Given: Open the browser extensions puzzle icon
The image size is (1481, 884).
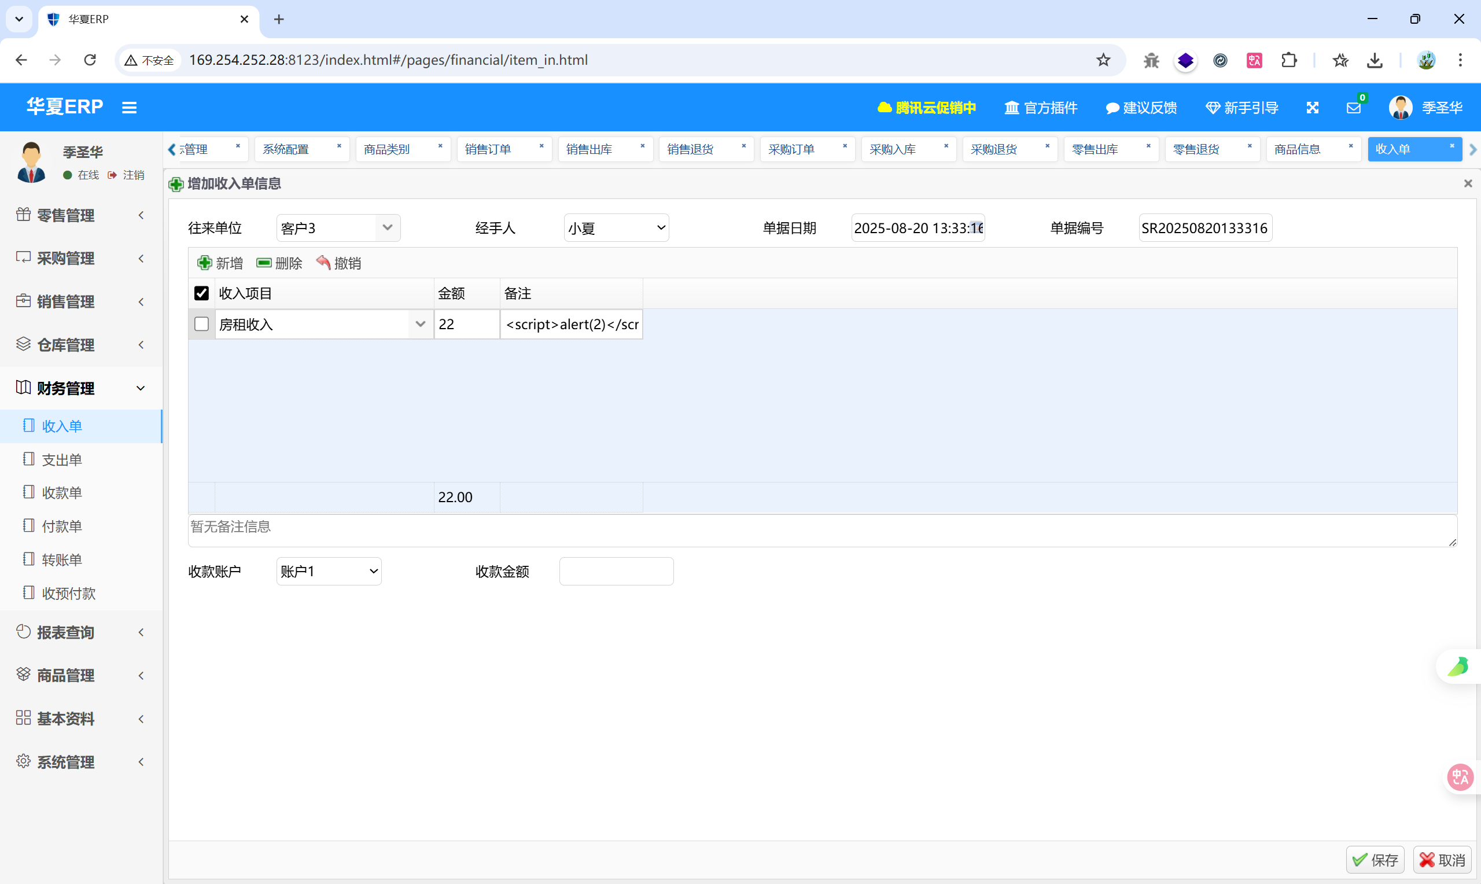Looking at the screenshot, I should coord(1289,60).
